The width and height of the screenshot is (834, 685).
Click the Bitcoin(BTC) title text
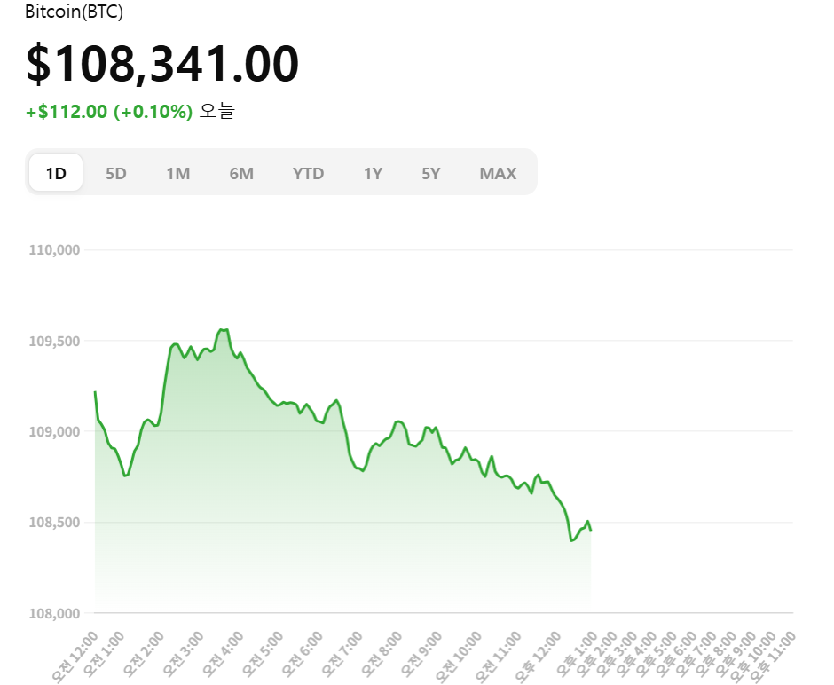click(74, 12)
